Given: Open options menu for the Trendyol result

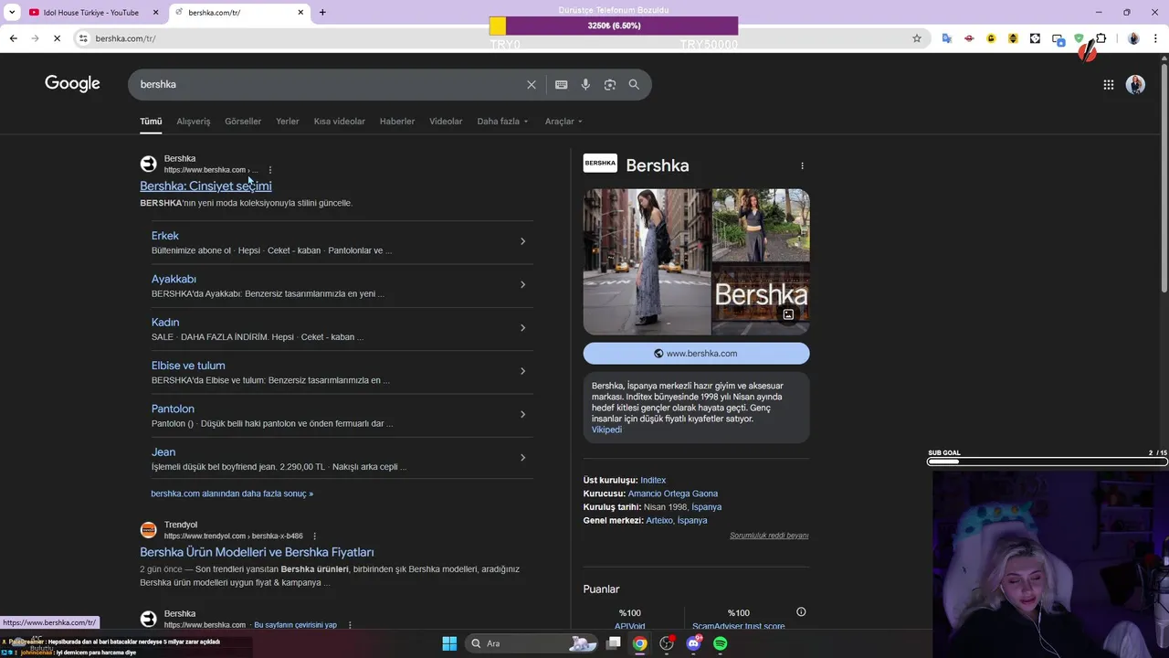Looking at the screenshot, I should (315, 536).
